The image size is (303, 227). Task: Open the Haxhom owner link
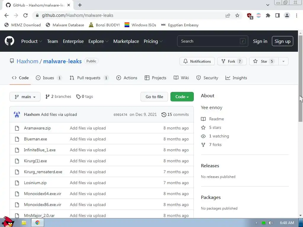pos(28,61)
